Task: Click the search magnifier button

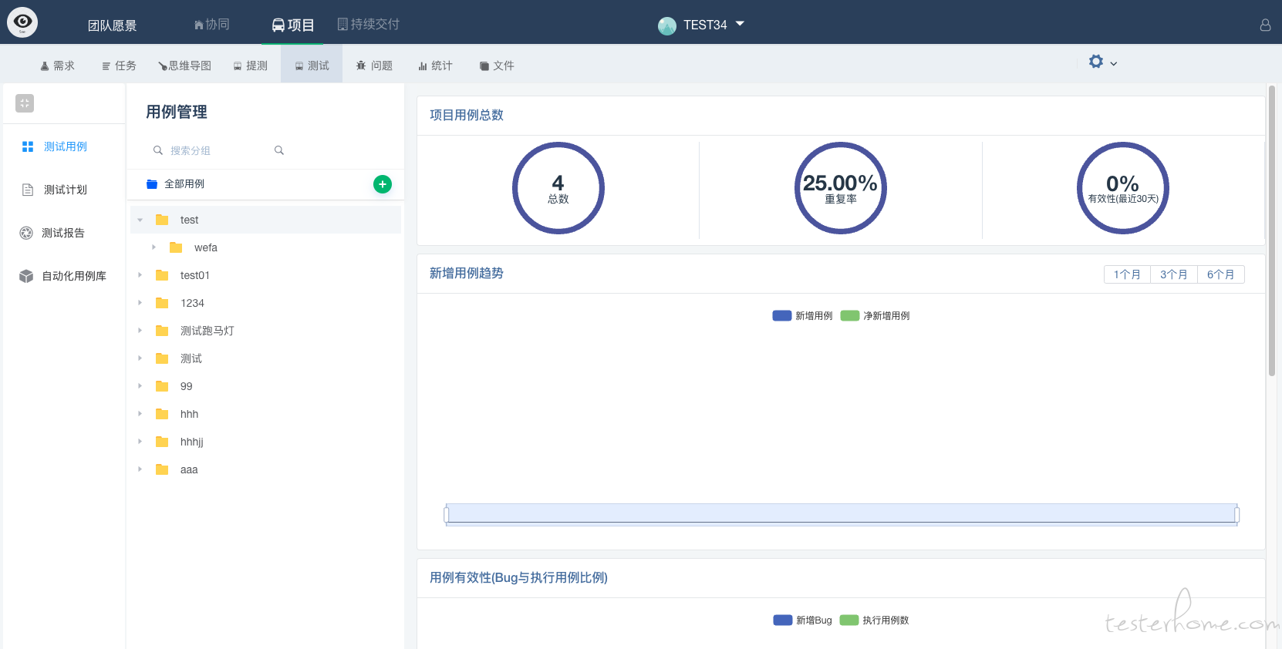Action: pyautogui.click(x=279, y=150)
